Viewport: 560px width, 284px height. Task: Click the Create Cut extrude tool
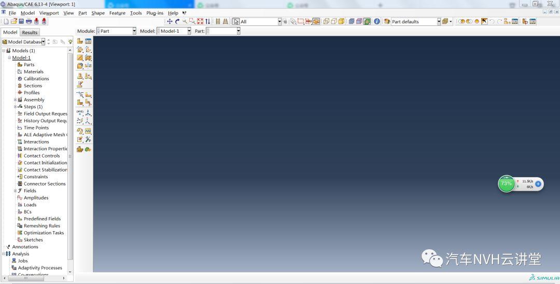point(88,58)
